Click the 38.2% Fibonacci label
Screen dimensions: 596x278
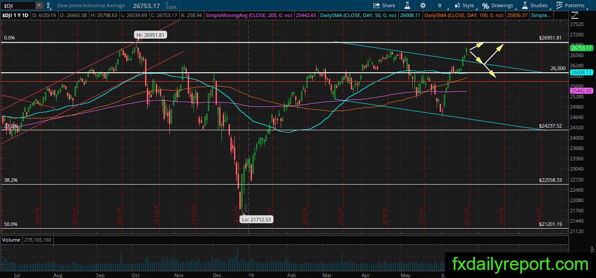(x=10, y=180)
